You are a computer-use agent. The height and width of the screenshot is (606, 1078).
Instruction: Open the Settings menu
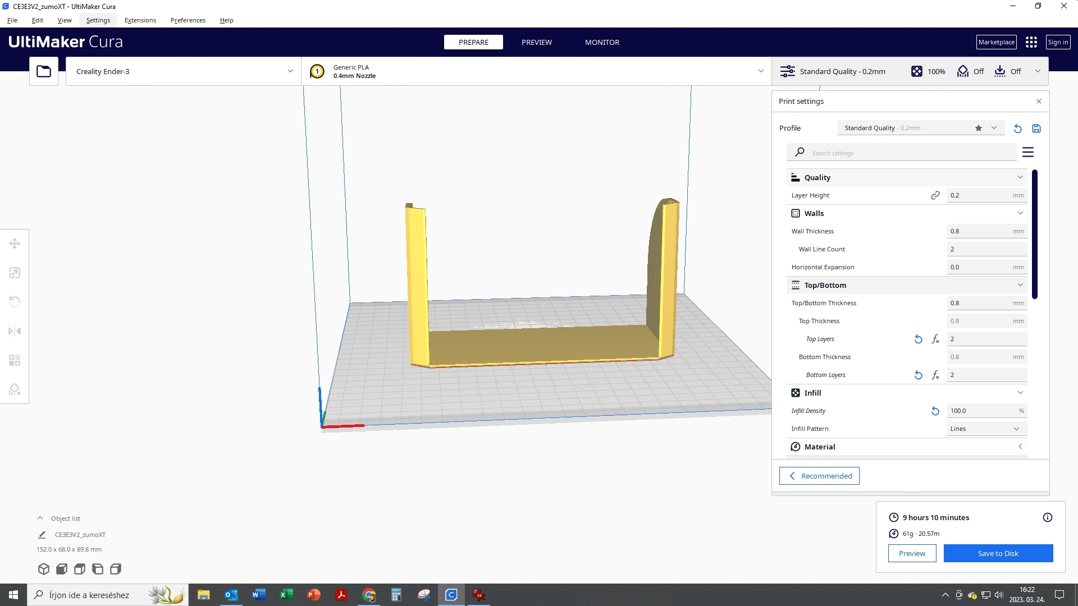click(98, 20)
